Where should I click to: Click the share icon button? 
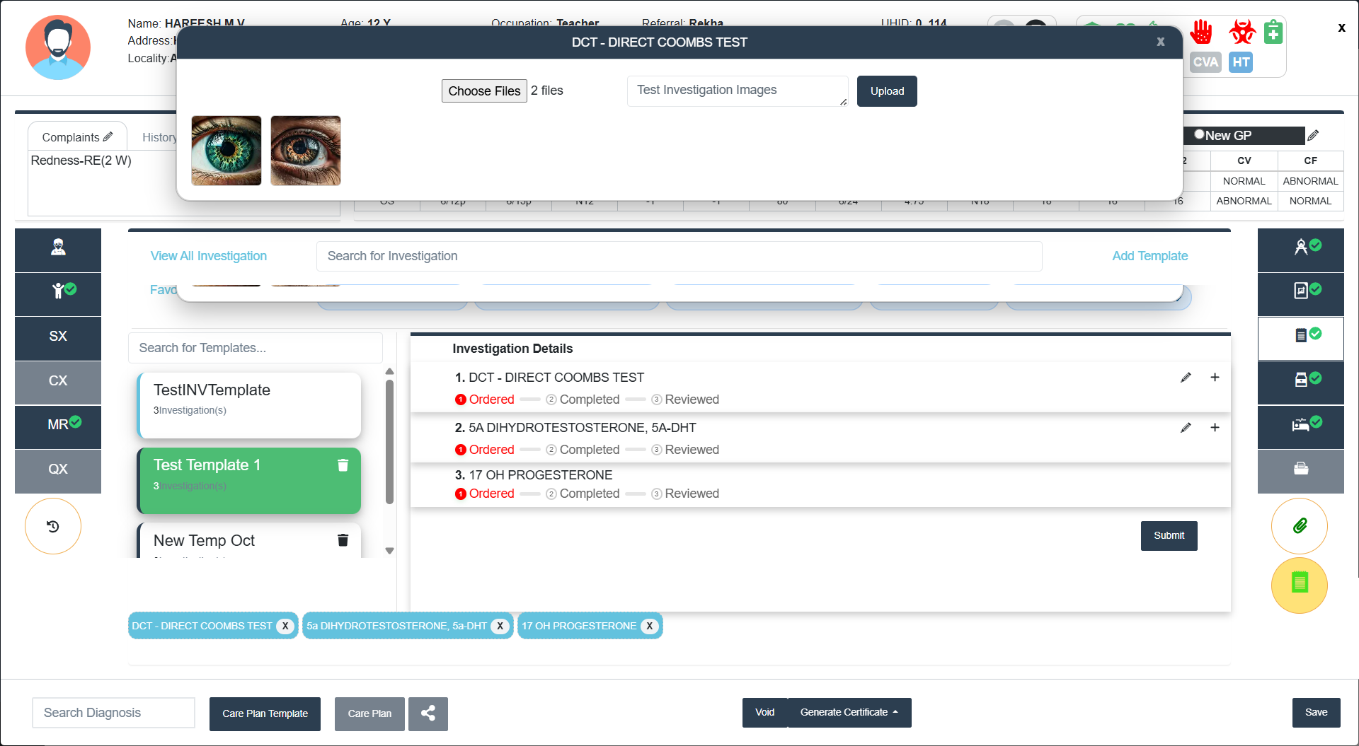click(x=428, y=713)
